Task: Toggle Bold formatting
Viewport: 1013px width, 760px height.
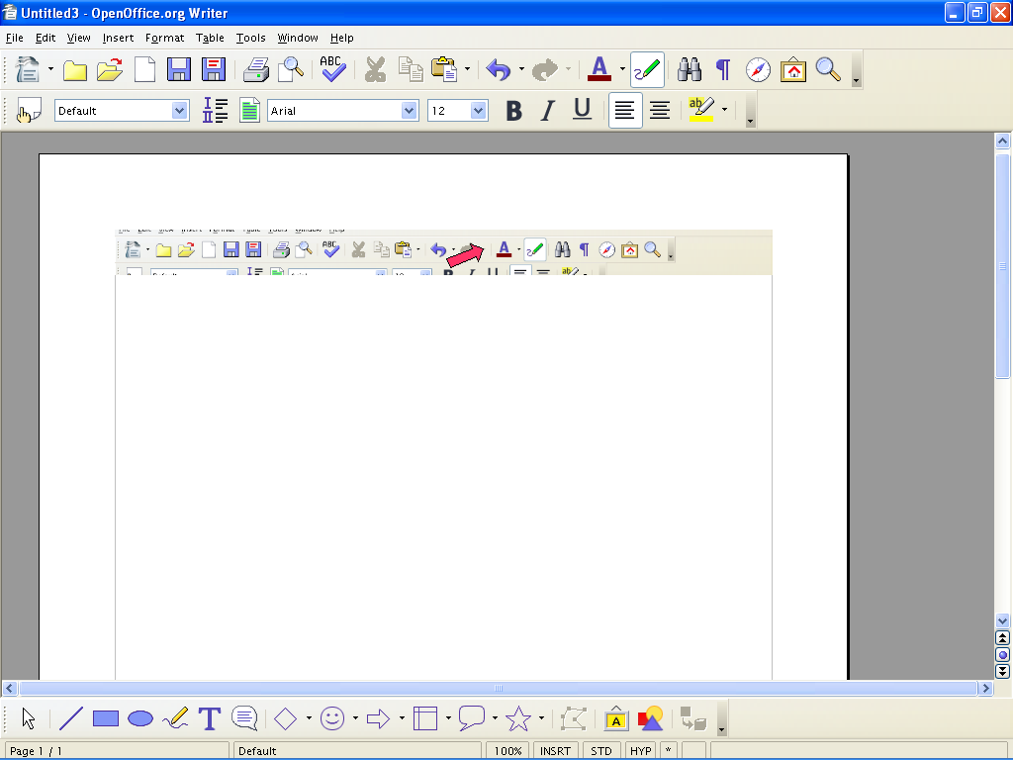Action: 513,111
